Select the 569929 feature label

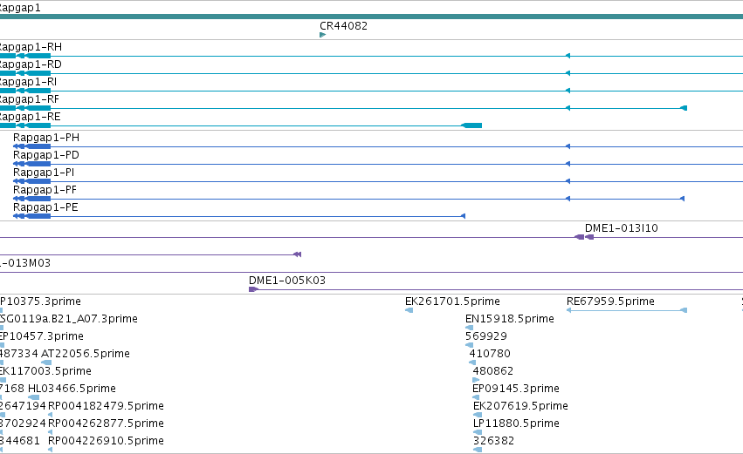point(486,336)
